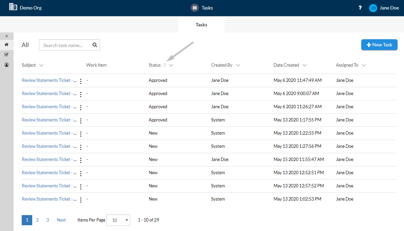Open the Status column filter chevron

coord(171,65)
